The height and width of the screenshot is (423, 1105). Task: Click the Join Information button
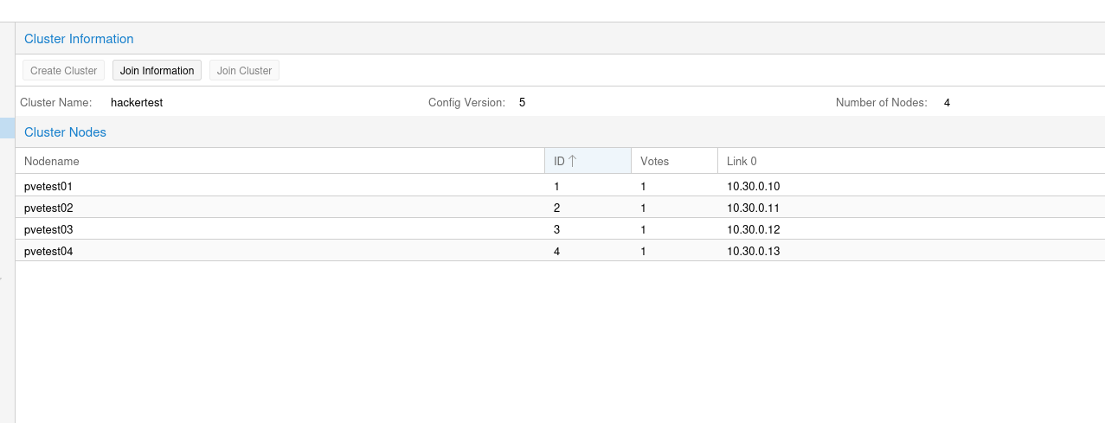[x=157, y=71]
